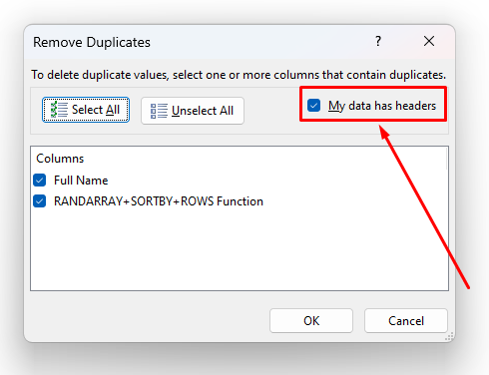Click the Columns list header text
Image resolution: width=489 pixels, height=375 pixels.
60,159
